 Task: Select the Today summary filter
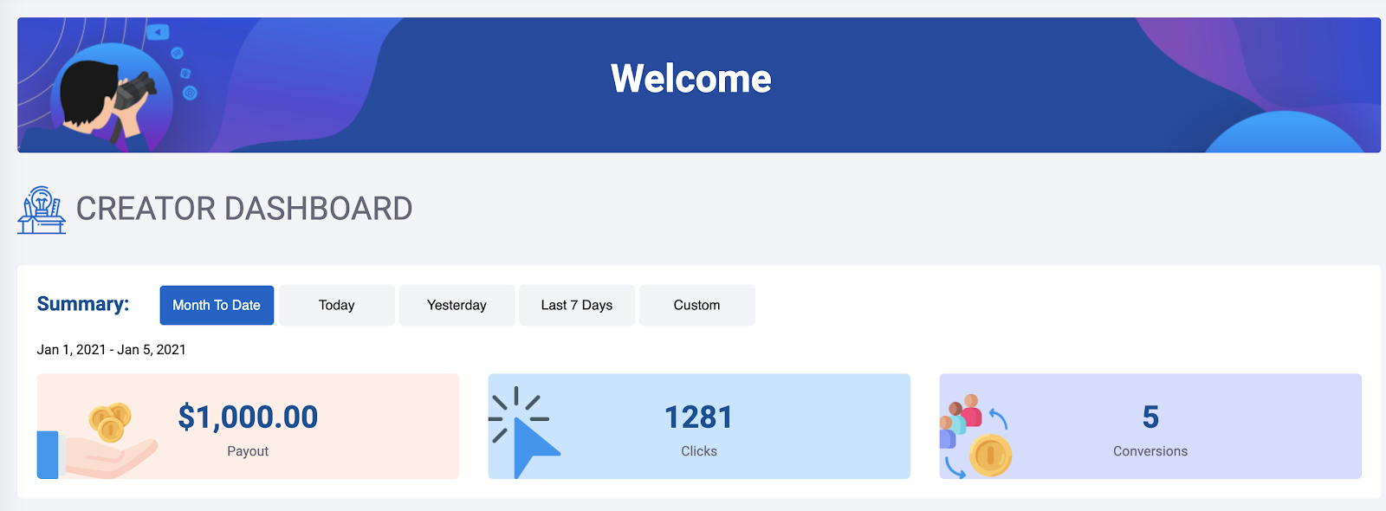[x=336, y=305]
